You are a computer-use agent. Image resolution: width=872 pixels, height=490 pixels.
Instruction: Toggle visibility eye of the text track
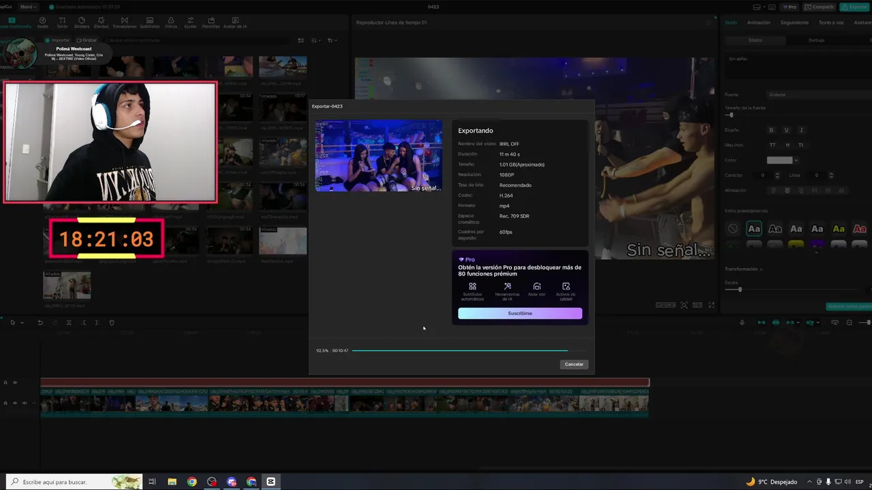(15, 382)
